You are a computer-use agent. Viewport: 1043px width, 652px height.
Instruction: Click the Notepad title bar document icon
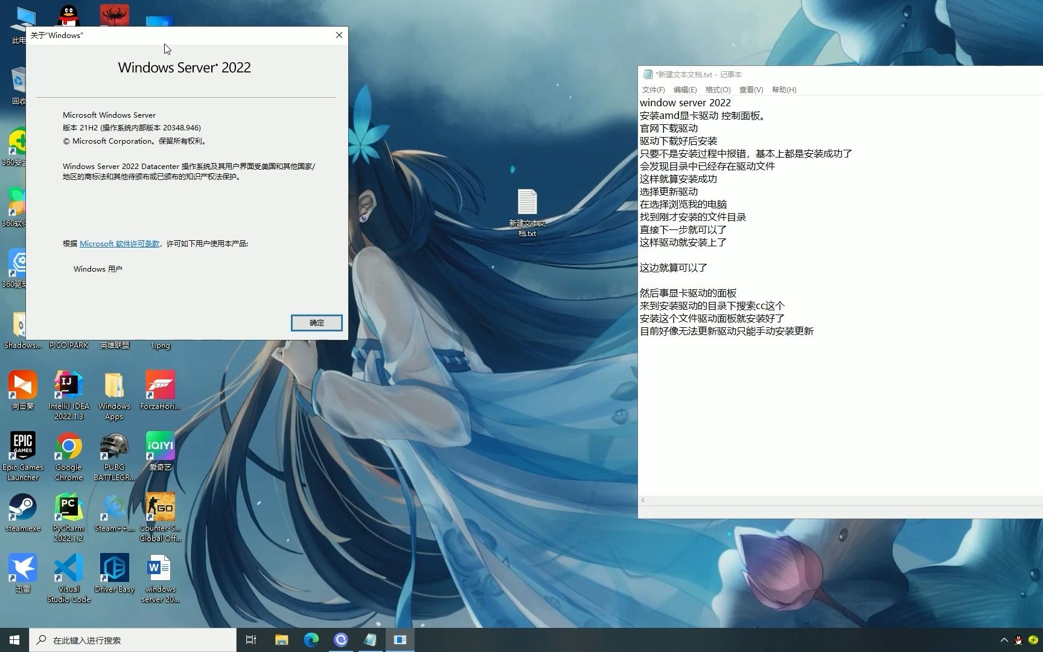pos(648,74)
